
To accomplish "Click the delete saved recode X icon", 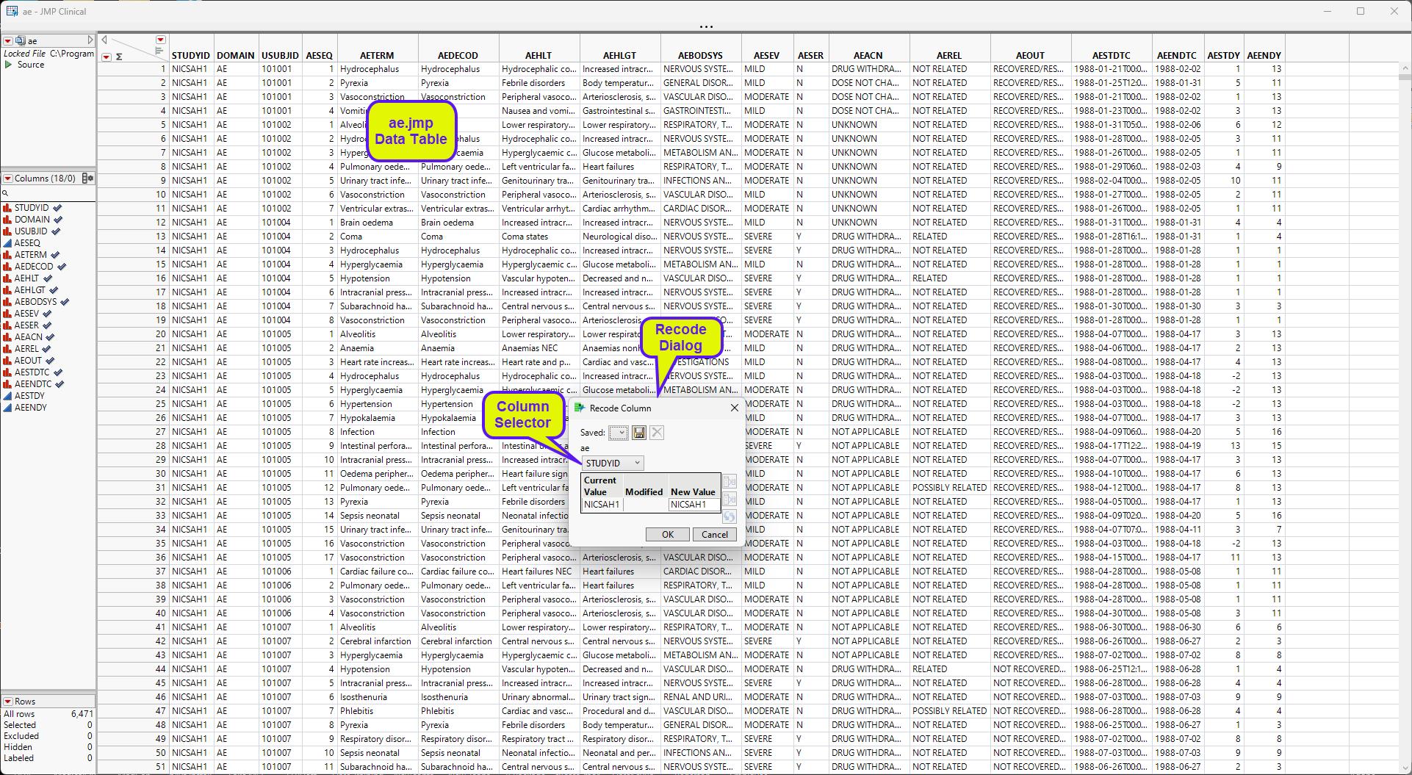I will click(656, 433).
